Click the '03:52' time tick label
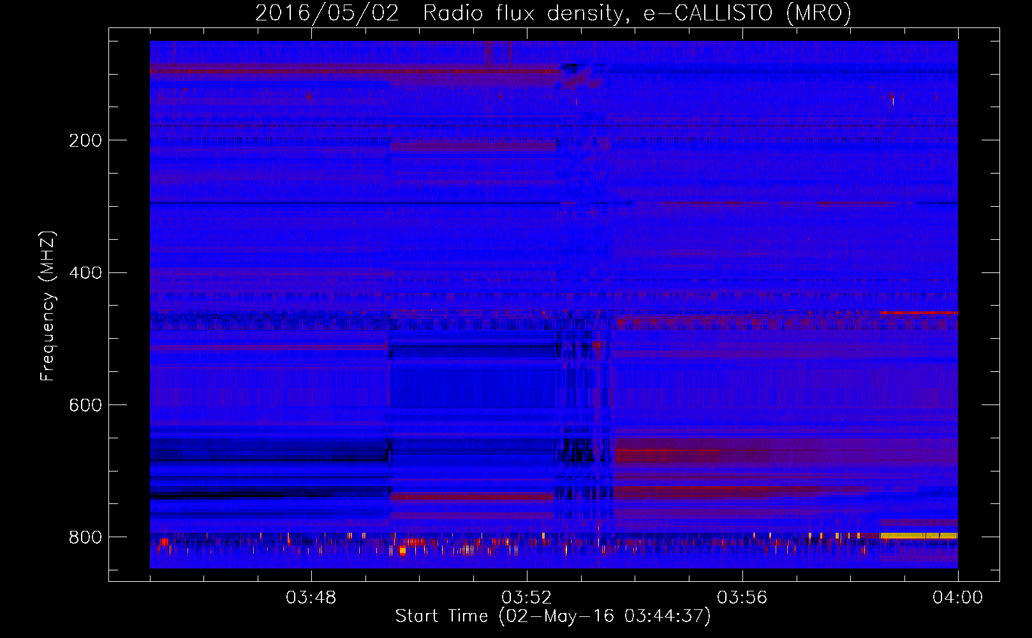 coord(526,598)
